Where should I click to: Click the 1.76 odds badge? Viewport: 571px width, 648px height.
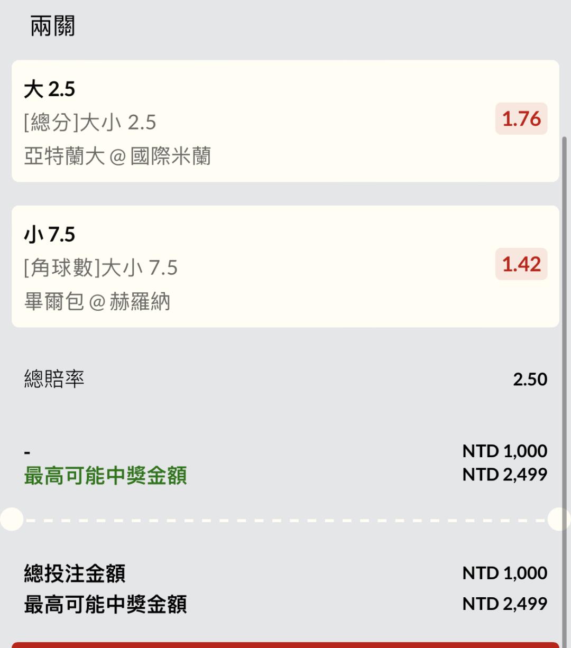pos(521,119)
